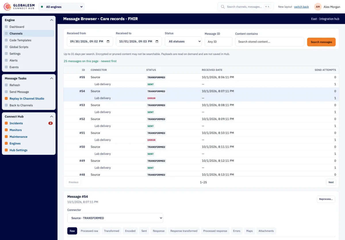Screen dimensions: 345x240
Task: Collapse the Connect Hub panel
Action: pyautogui.click(x=51, y=117)
